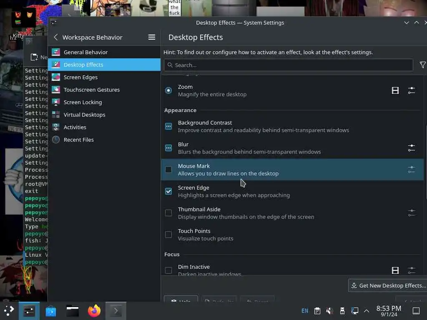
Task: Toggle Background Contrast checkbox
Action: coord(168,126)
